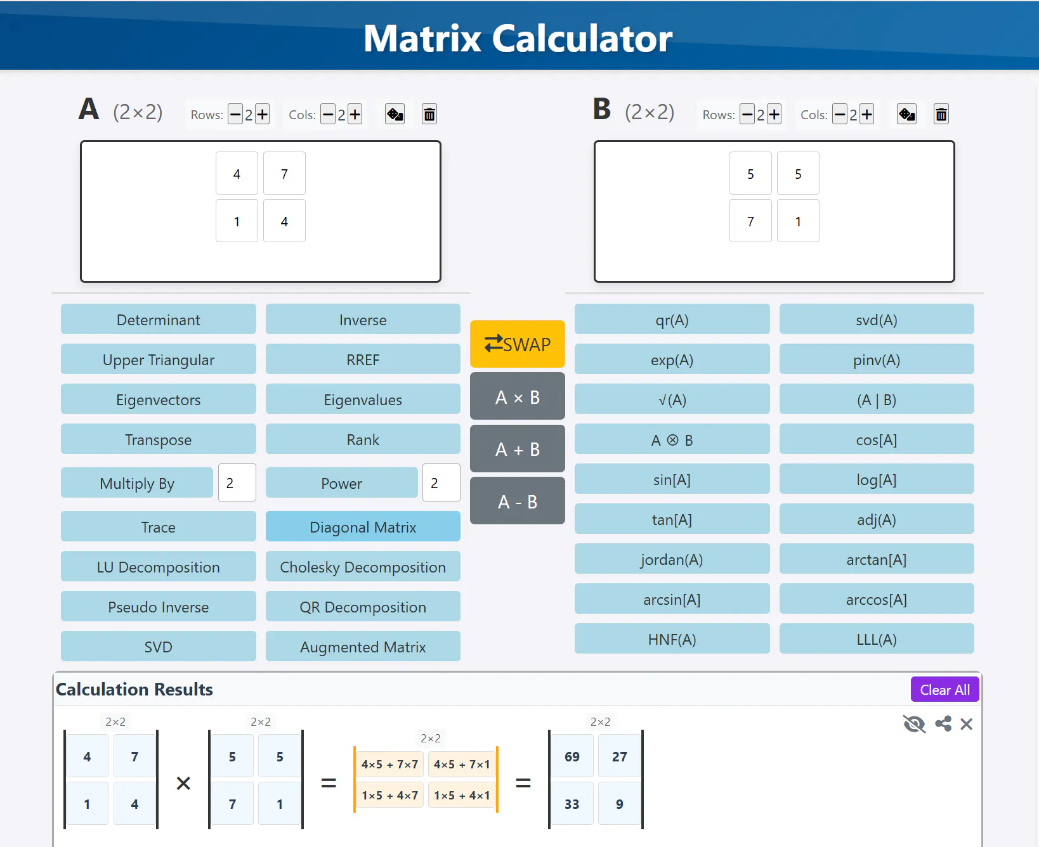Decrease columns of matrix B
Viewport: 1039px width, 847px height.
tap(840, 115)
